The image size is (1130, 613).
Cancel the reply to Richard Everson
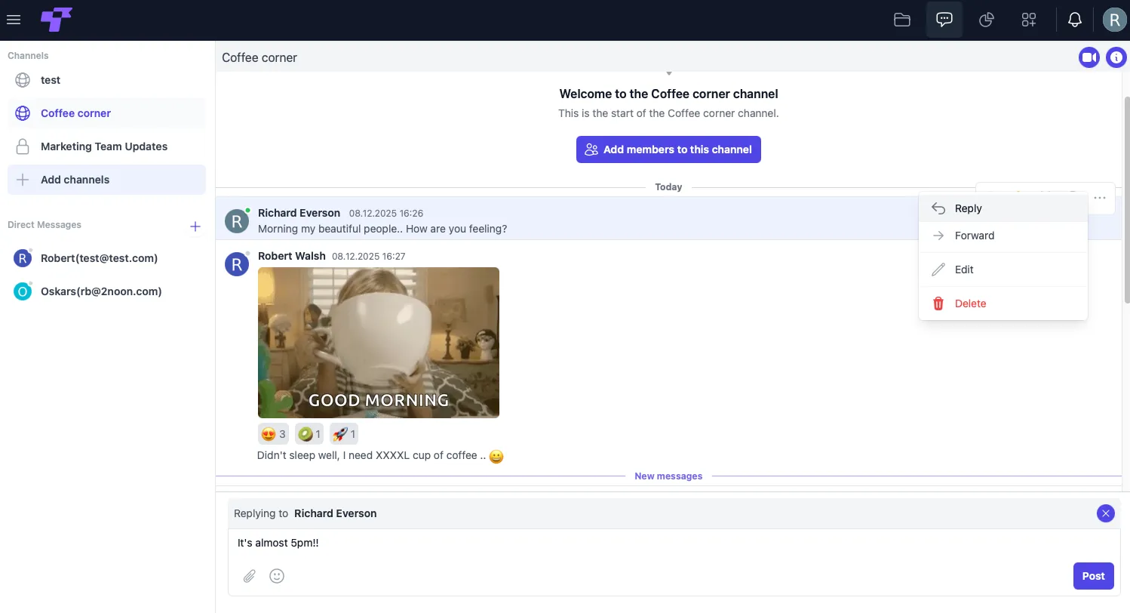1105,513
